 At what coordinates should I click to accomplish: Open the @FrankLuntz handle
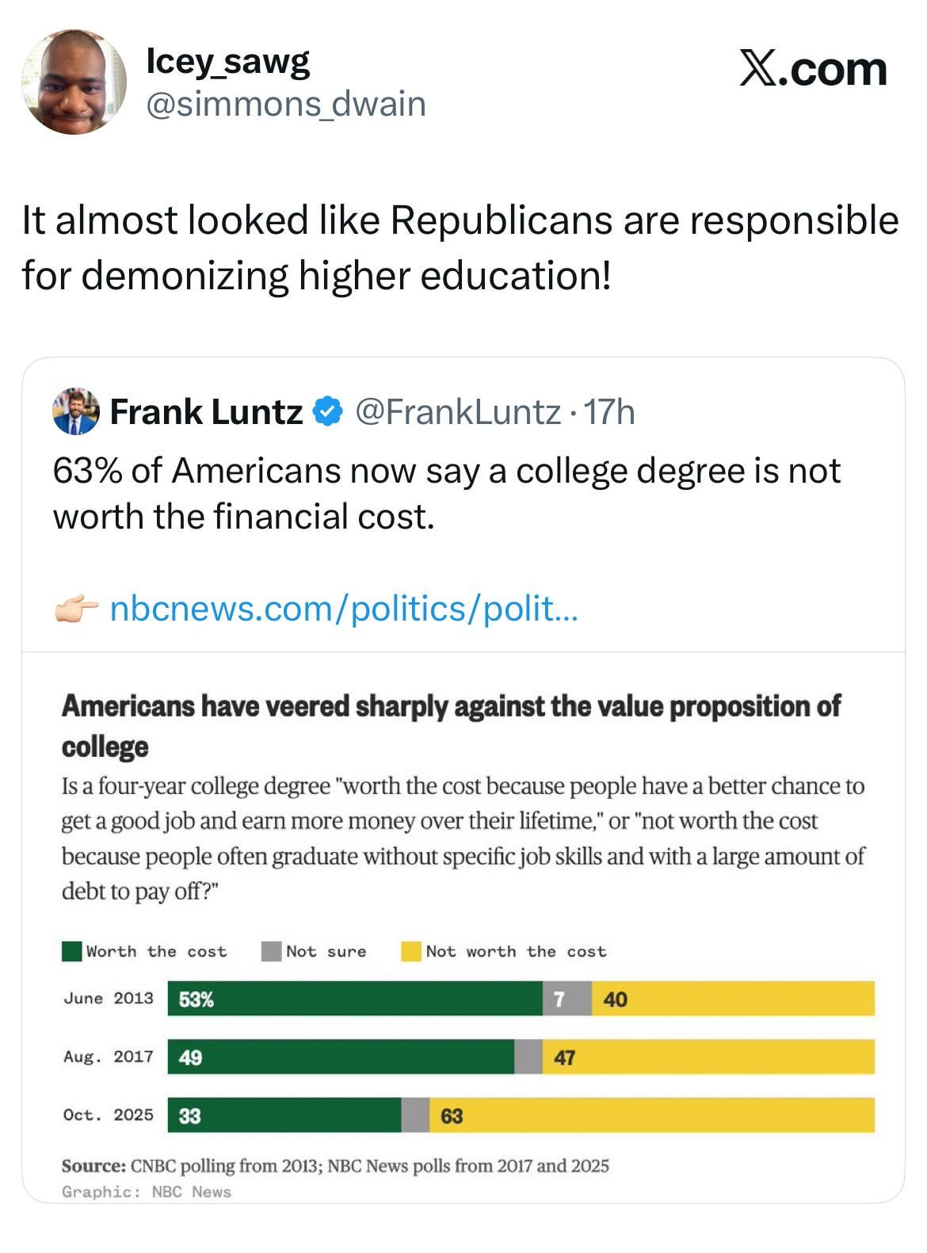457,411
